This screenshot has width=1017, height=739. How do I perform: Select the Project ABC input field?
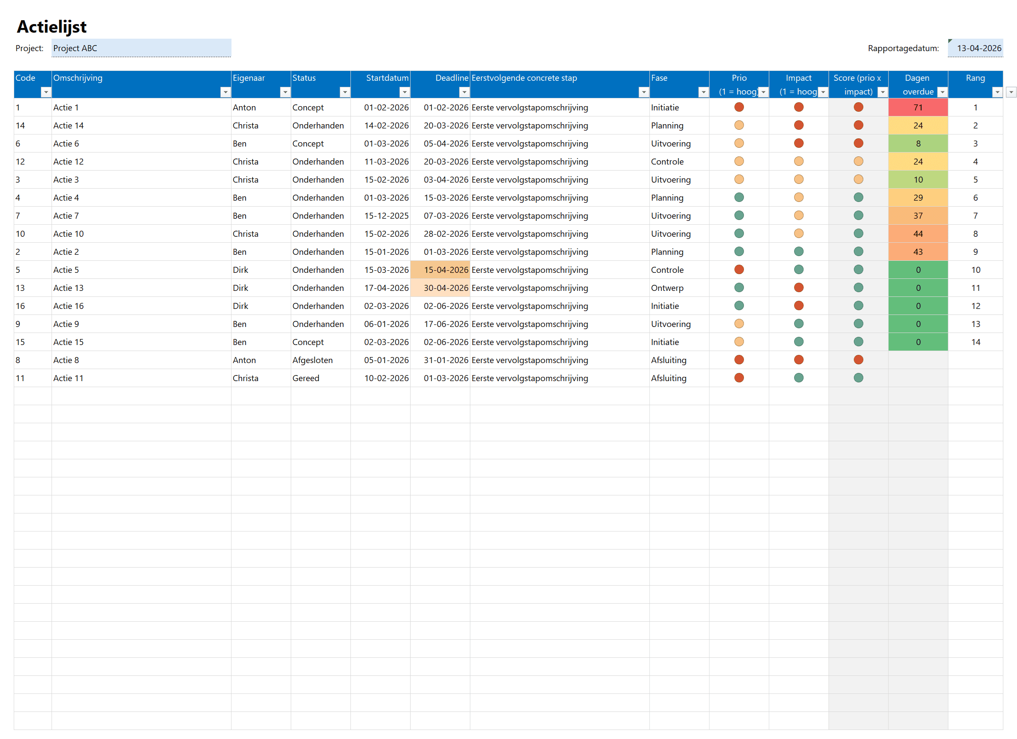[141, 48]
